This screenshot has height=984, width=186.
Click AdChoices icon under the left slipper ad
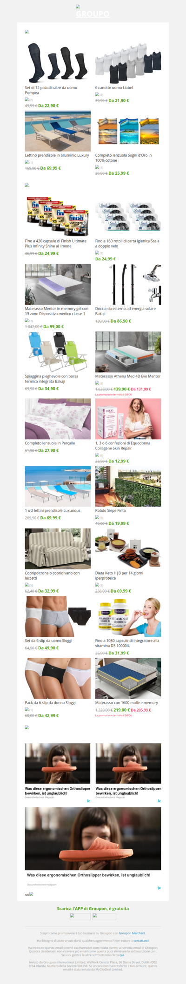pos(88,801)
